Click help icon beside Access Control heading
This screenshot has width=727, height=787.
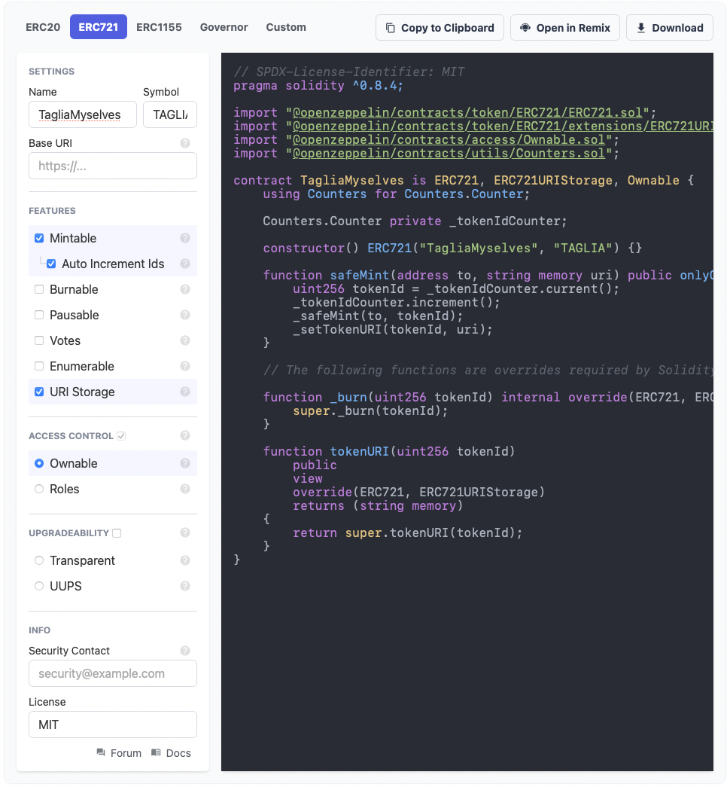pos(185,435)
